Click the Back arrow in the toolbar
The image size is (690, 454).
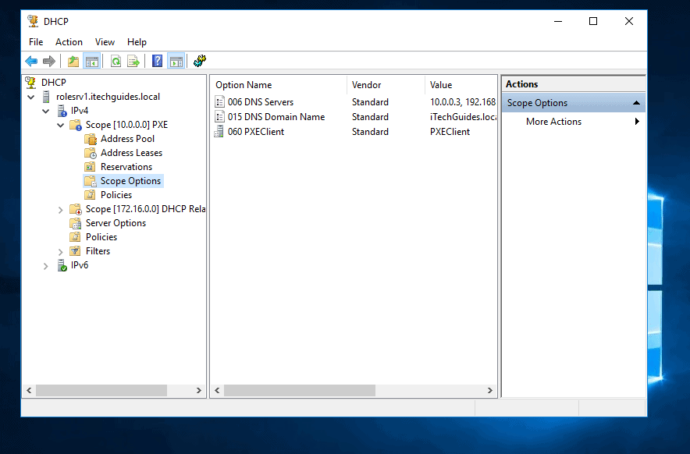click(x=31, y=61)
